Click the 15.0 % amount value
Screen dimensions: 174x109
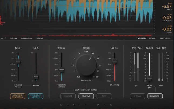35,48
